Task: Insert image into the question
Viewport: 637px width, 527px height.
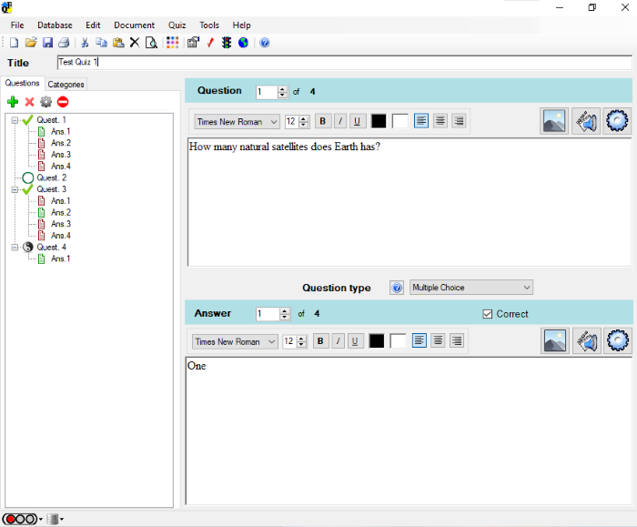Action: (554, 121)
